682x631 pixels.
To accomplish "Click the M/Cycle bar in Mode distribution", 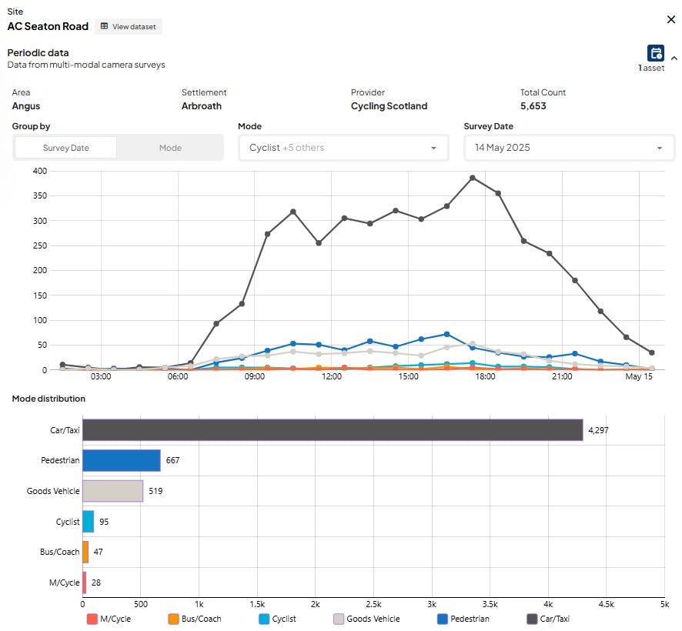I will (x=85, y=583).
